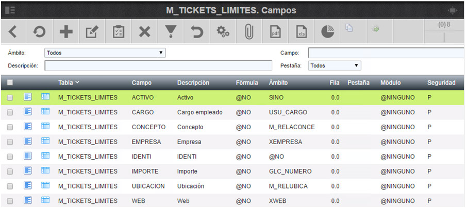This screenshot has height=208, width=466.
Task: Click the delete X toolbar icon
Action: tap(144, 31)
